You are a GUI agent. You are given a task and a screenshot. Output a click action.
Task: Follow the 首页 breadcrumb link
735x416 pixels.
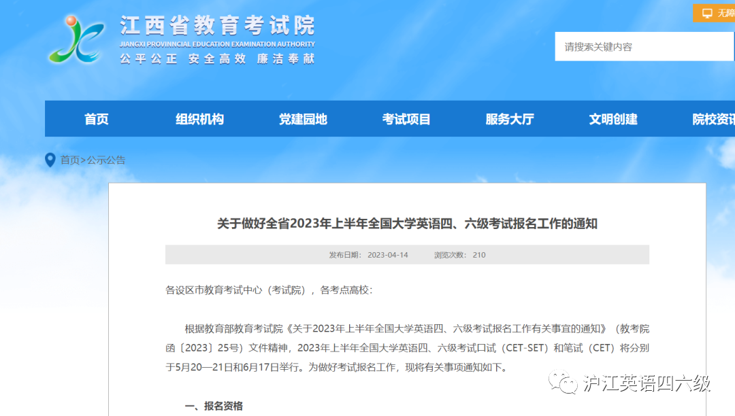(70, 160)
